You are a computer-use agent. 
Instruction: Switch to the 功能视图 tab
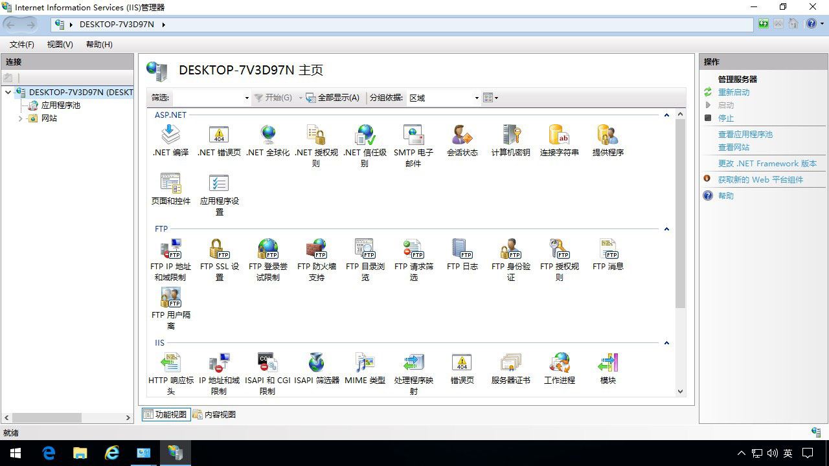166,414
